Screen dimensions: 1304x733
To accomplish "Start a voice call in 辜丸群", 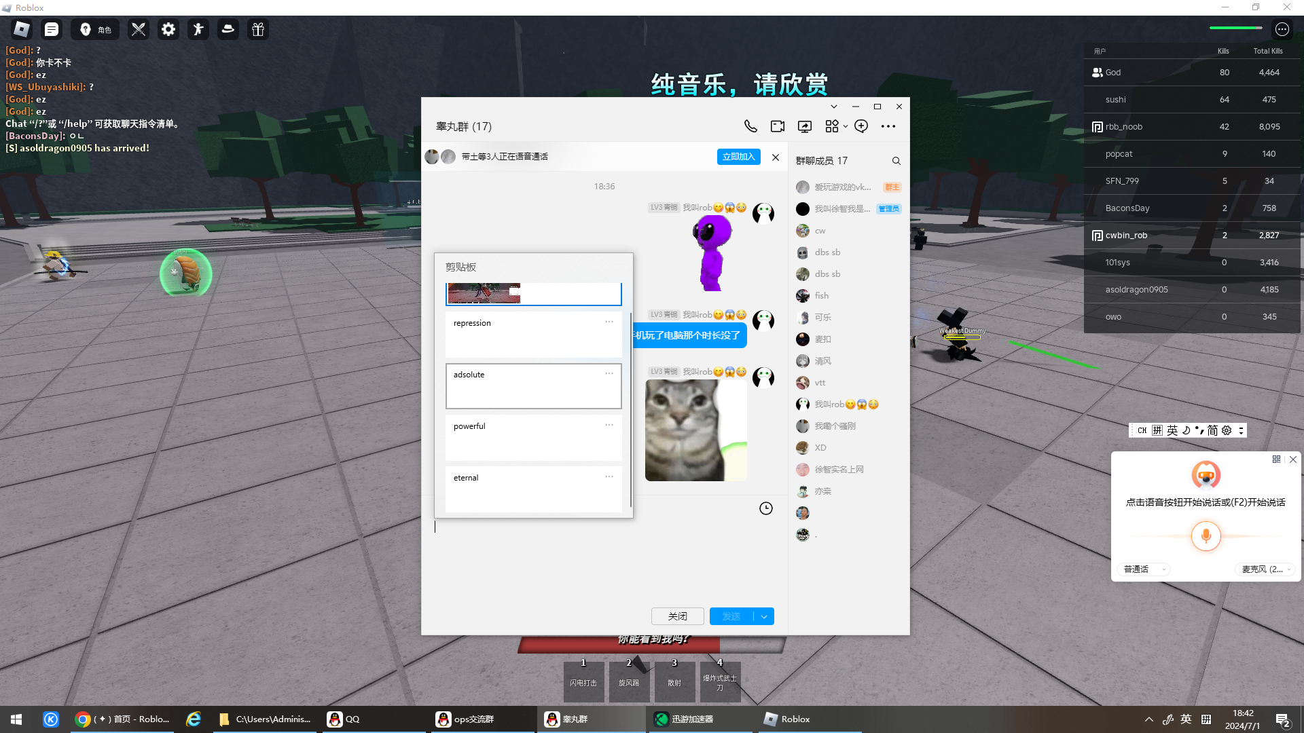I will coord(750,126).
